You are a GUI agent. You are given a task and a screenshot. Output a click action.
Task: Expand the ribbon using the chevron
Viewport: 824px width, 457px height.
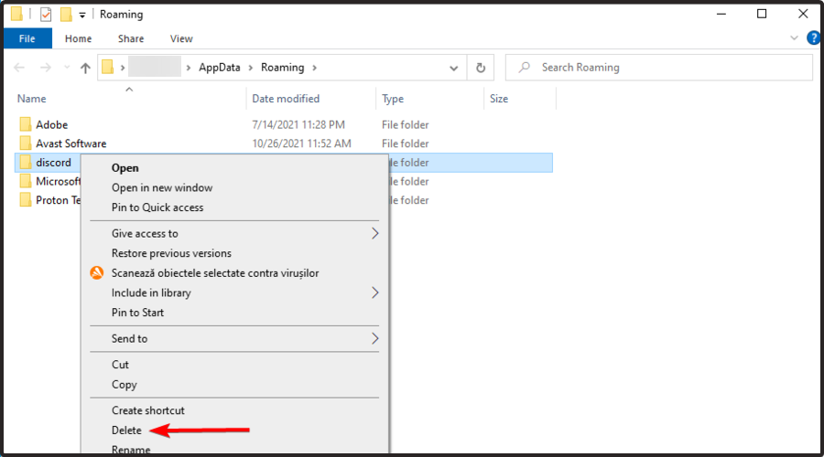point(794,39)
